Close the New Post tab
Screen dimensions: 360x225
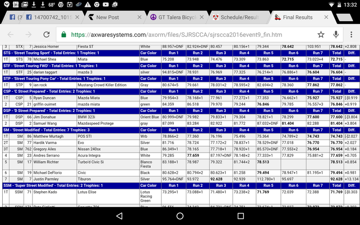tap(139, 17)
